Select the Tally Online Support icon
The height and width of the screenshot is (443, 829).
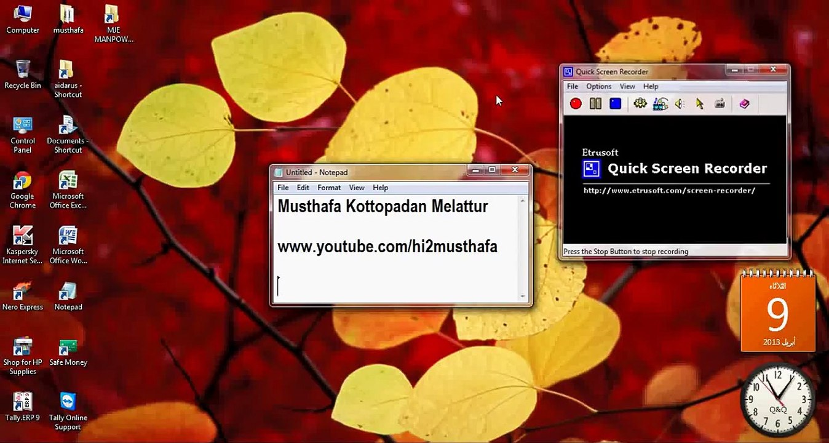(68, 412)
